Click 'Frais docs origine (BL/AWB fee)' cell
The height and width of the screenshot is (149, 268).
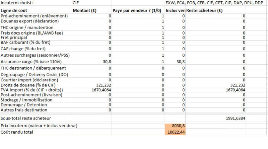[36, 33]
